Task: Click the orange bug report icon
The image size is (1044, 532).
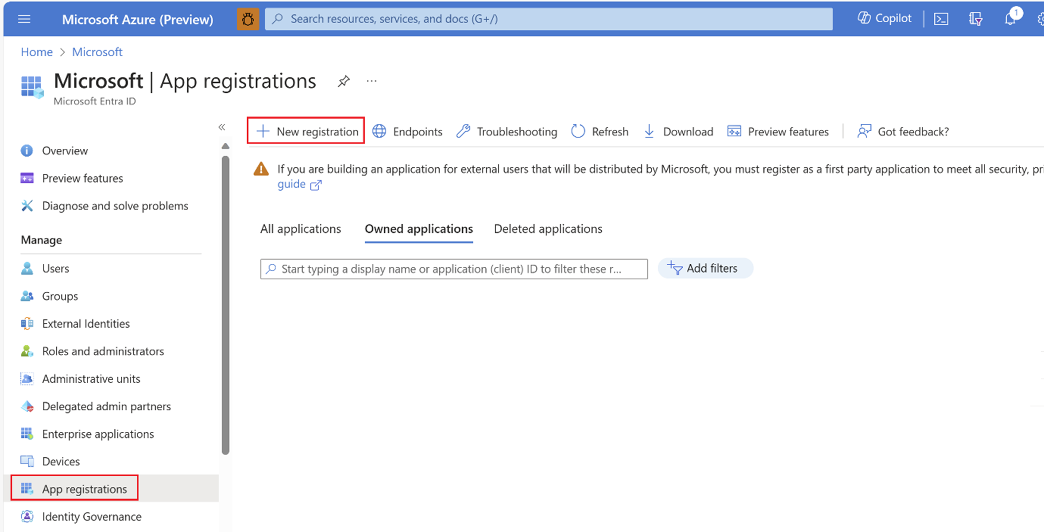Action: (248, 19)
